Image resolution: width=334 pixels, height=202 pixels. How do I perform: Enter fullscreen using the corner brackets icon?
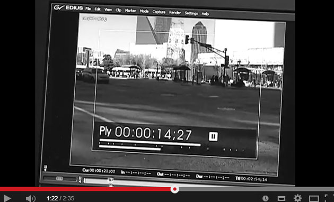[329, 198]
